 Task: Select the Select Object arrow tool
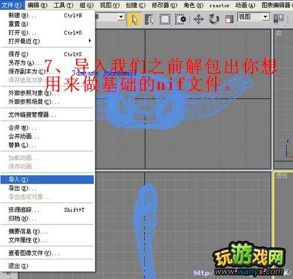tap(134, 19)
